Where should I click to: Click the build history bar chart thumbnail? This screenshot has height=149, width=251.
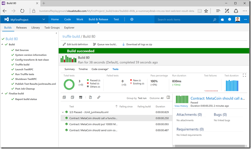(68, 59)
